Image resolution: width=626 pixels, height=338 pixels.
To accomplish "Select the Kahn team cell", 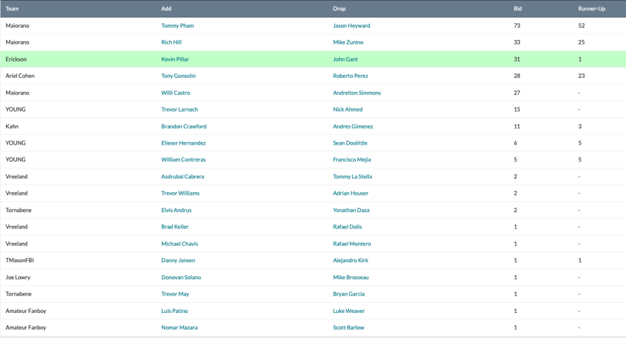I will 12,126.
